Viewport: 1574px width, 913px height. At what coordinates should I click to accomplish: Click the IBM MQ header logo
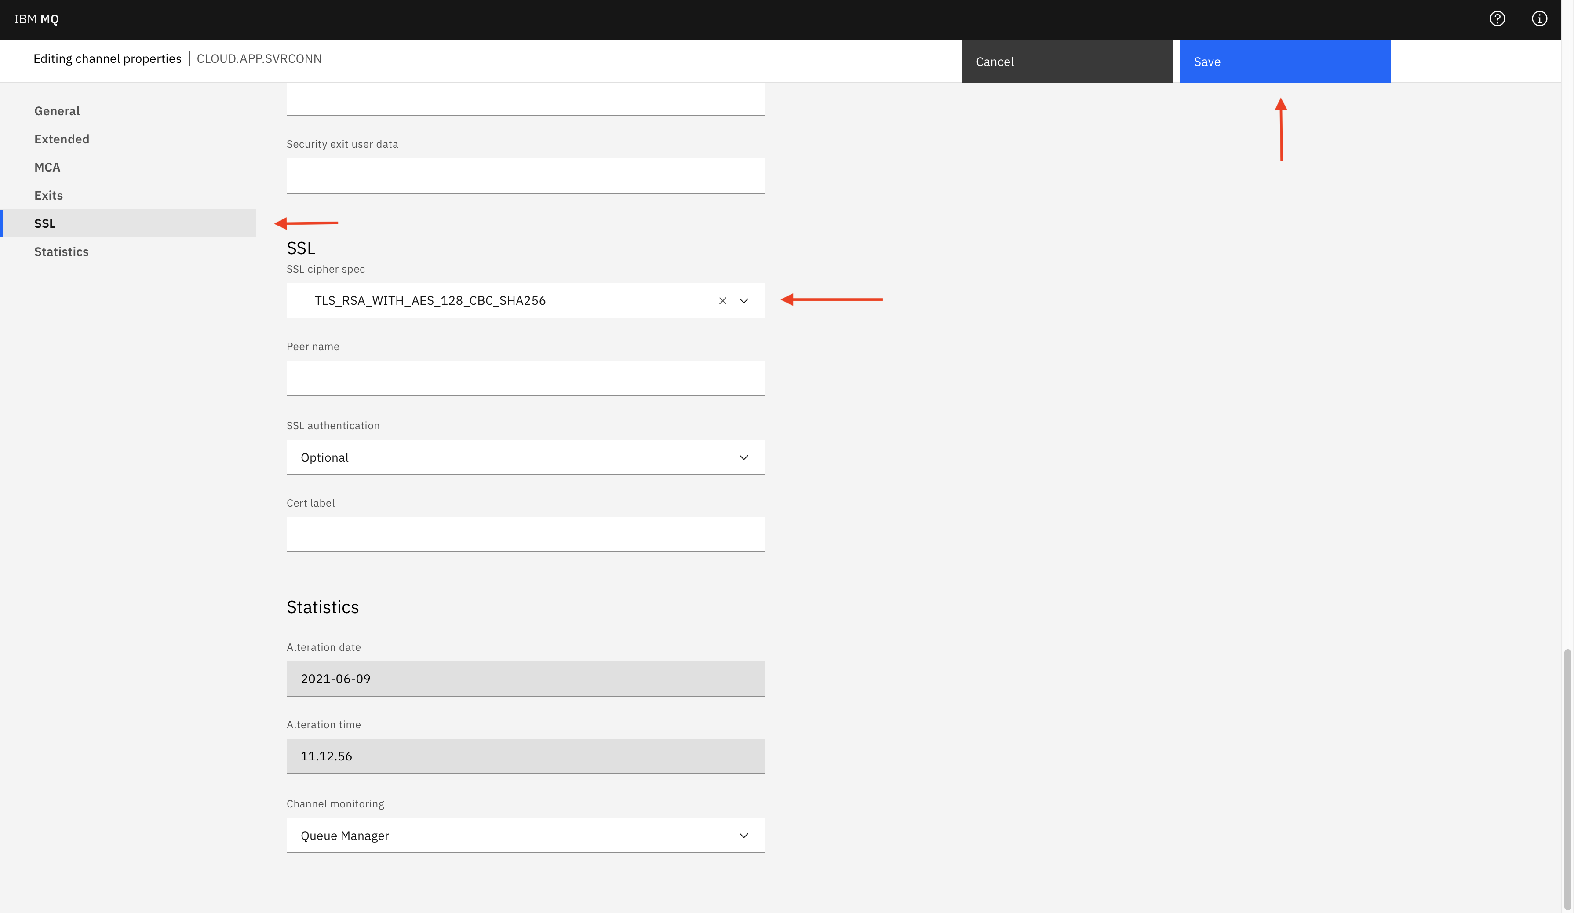36,19
